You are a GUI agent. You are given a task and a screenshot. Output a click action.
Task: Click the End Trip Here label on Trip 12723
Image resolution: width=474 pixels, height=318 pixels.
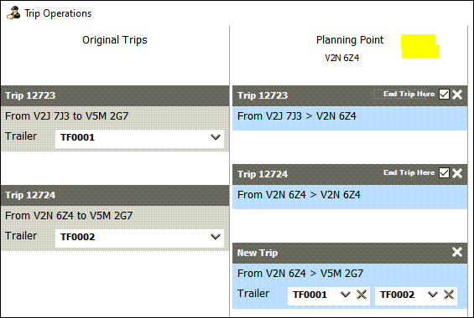tap(409, 94)
